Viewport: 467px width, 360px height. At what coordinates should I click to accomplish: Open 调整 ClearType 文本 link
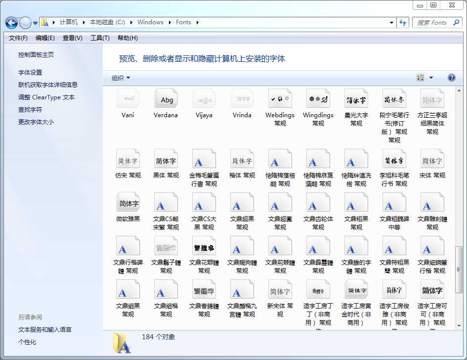[x=46, y=97]
